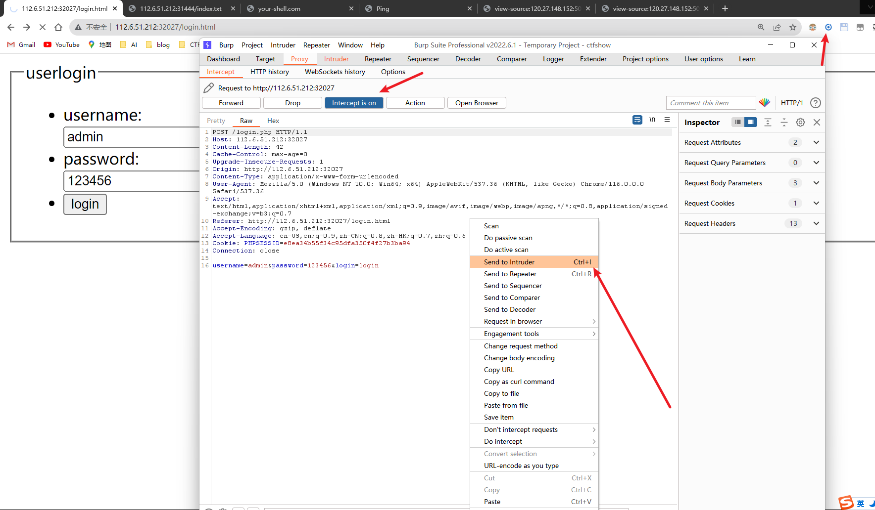Open the Project menu in Burp
Image resolution: width=875 pixels, height=510 pixels.
pos(252,45)
